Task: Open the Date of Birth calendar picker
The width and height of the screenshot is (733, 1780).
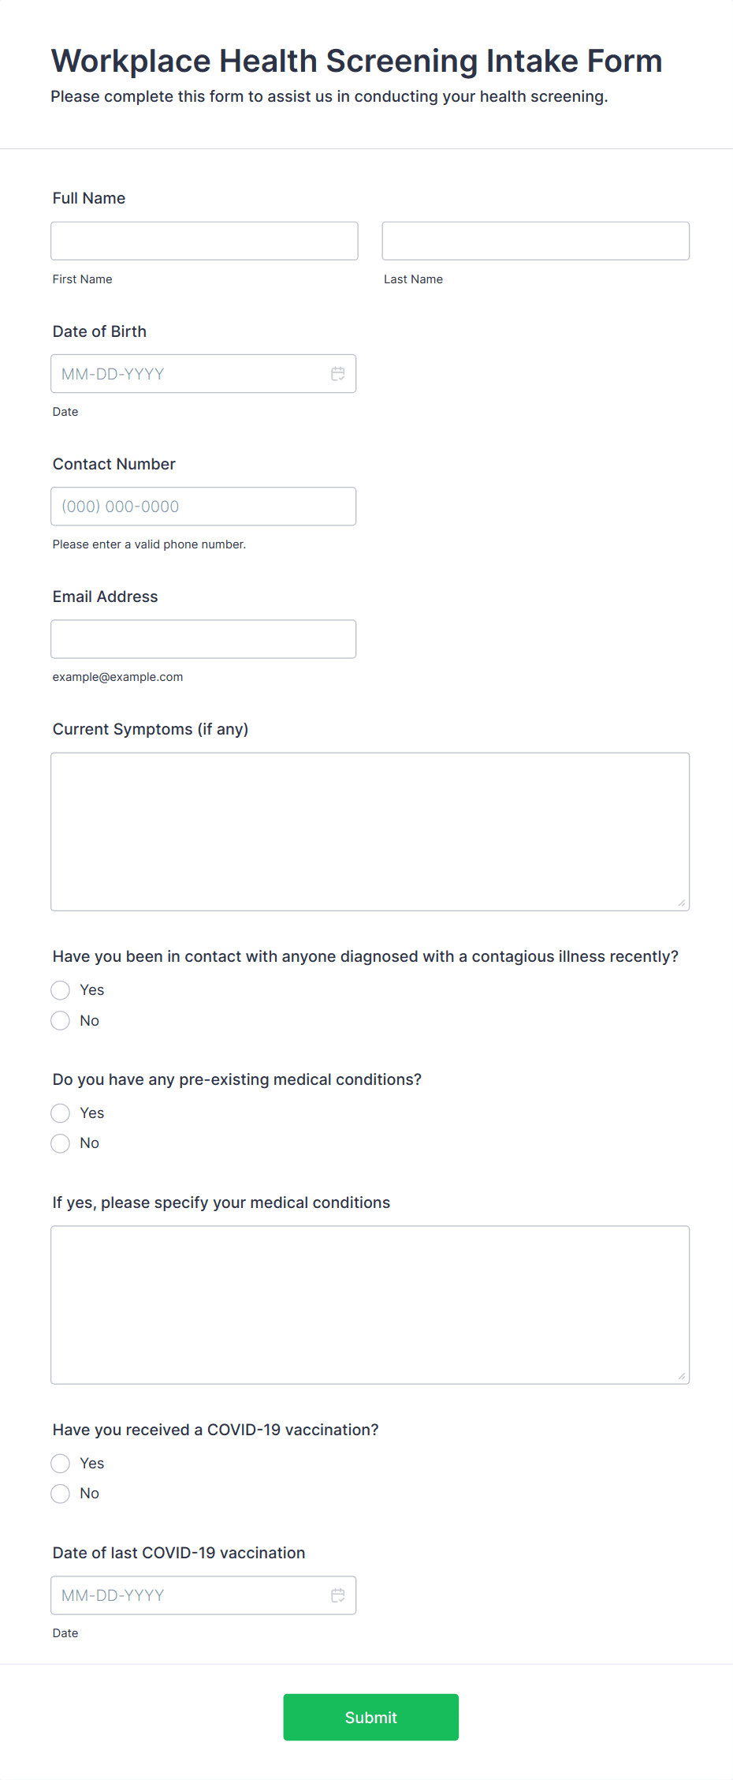Action: click(x=338, y=373)
